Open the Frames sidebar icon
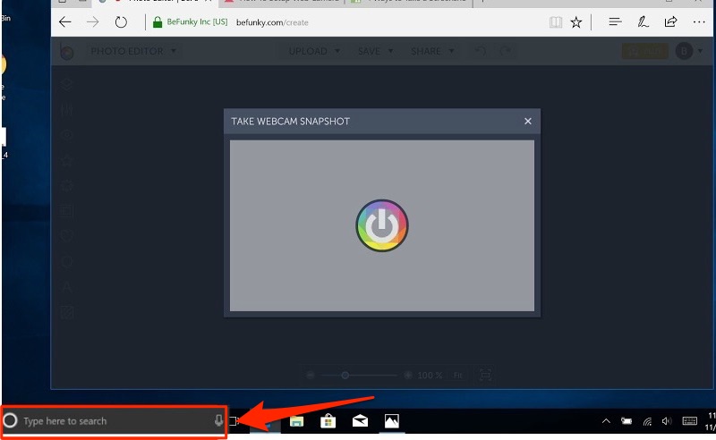This screenshot has height=440, width=716. coord(66,211)
